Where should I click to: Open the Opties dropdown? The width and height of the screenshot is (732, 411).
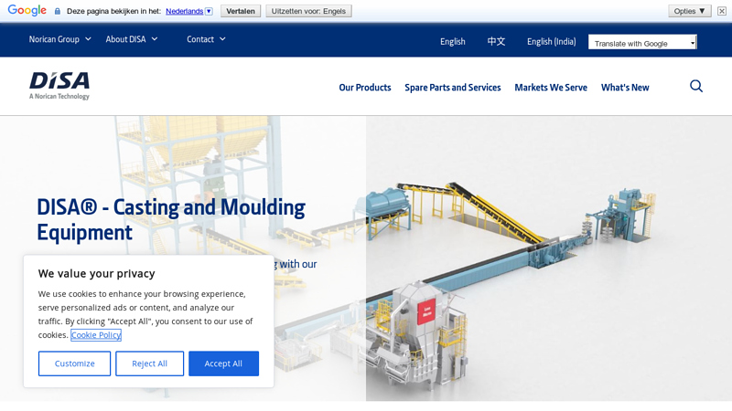pyautogui.click(x=690, y=11)
